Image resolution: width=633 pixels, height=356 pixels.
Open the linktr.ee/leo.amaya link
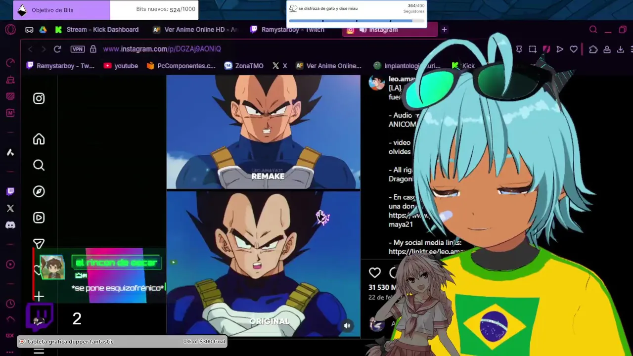pyautogui.click(x=426, y=252)
